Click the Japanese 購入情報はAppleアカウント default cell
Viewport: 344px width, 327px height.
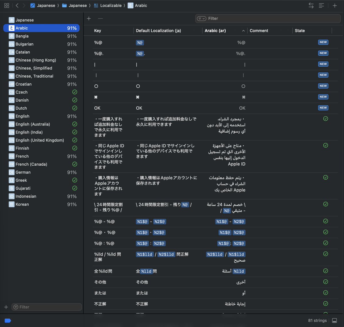tap(167, 180)
